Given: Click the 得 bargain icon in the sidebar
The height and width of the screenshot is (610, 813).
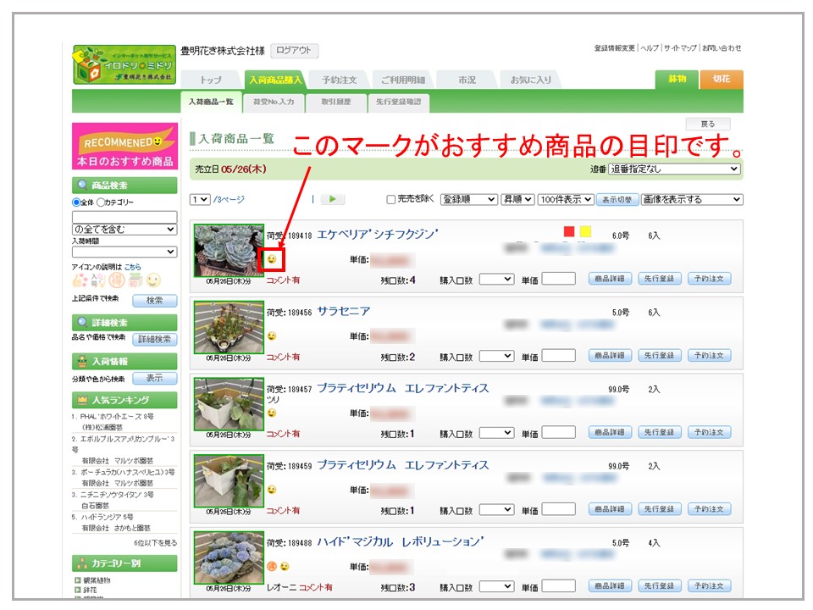Looking at the screenshot, I should coord(116,280).
